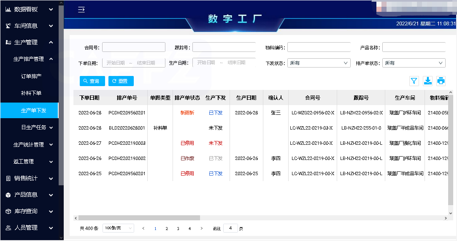Open the 排产单状态 dropdown
Image resolution: width=457 pixels, height=241 pixels.
pos(414,63)
